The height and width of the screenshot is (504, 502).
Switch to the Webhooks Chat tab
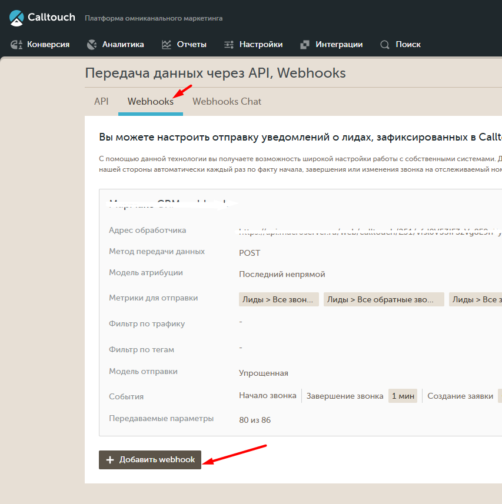(x=227, y=102)
